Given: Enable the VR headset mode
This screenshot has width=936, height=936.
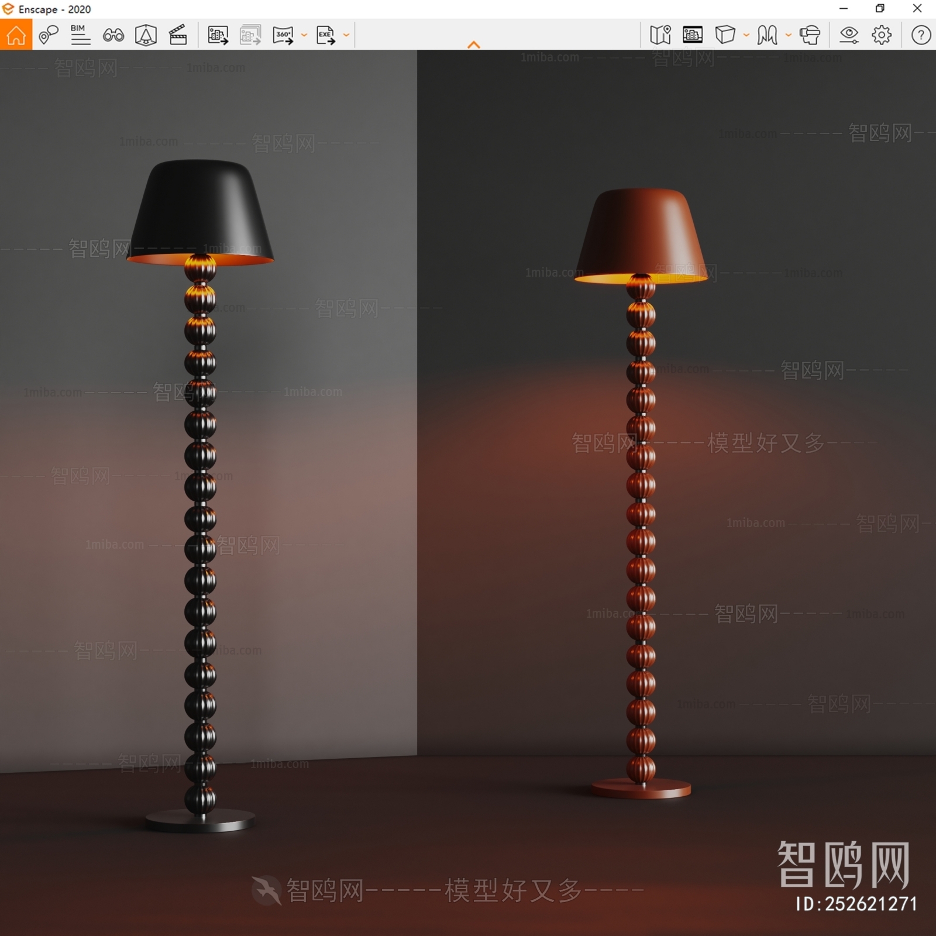Looking at the screenshot, I should (810, 35).
